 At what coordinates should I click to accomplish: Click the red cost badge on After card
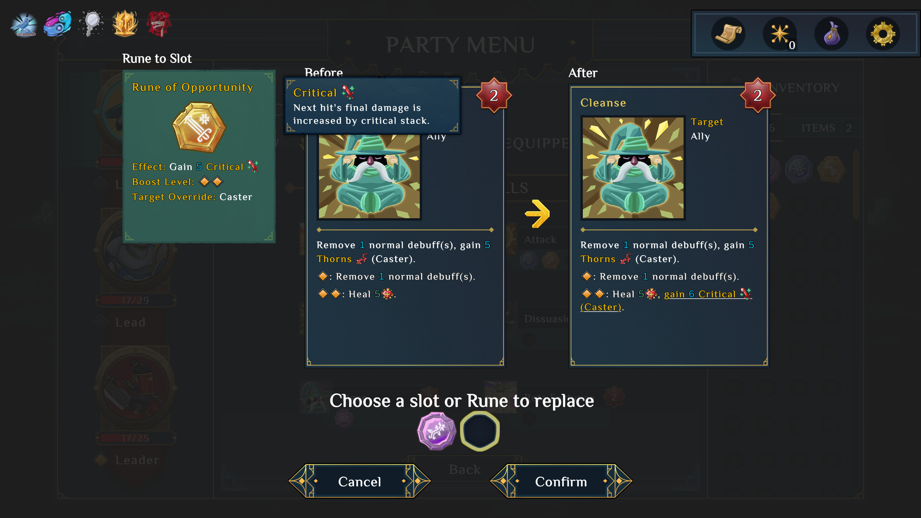[x=757, y=95]
